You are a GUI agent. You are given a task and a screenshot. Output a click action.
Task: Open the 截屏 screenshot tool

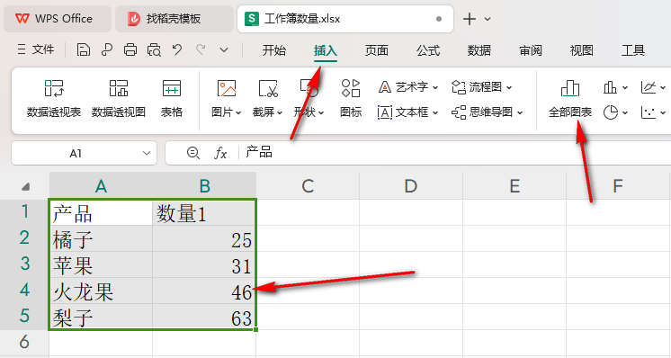coord(268,98)
